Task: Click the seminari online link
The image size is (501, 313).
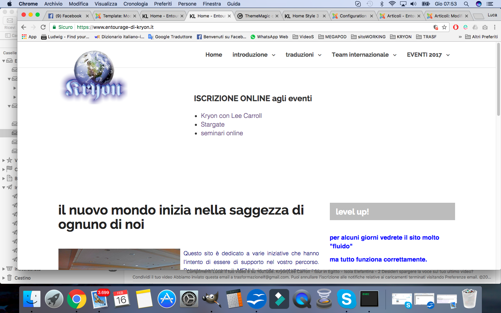Action: (x=222, y=133)
